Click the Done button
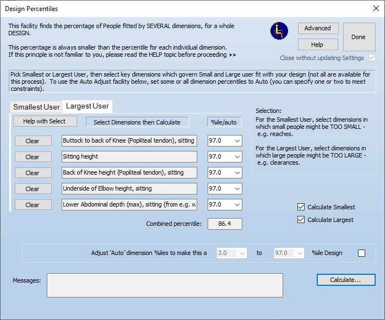385x320 pixels. click(358, 37)
